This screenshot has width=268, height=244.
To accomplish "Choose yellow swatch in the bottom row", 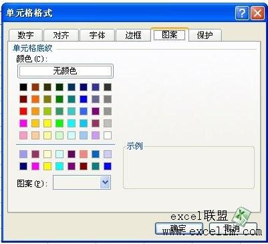I will tap(47, 166).
